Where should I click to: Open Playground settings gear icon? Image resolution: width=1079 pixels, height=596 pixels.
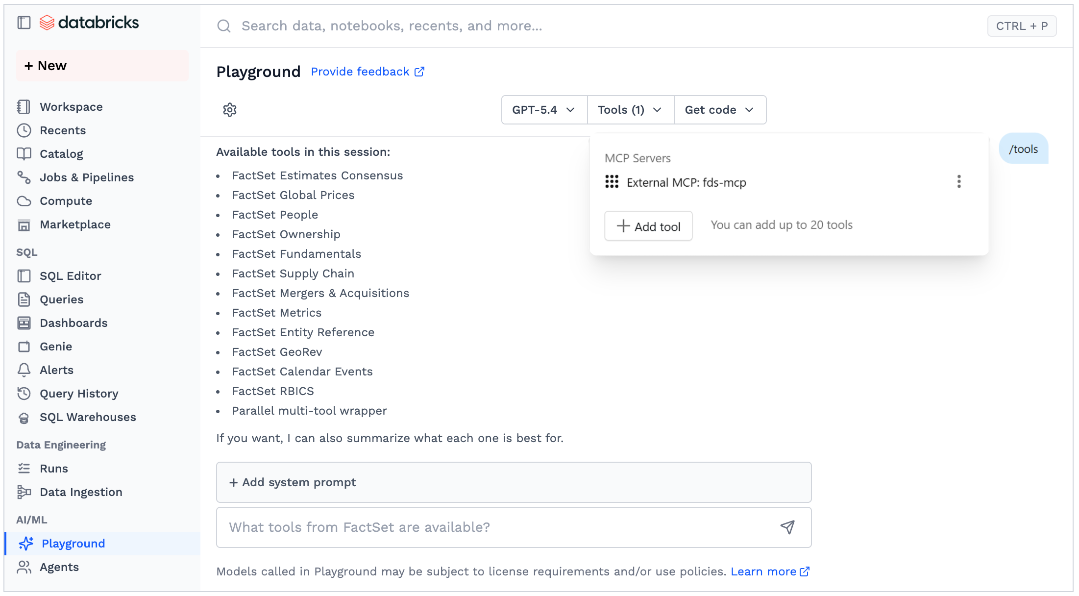pos(230,110)
